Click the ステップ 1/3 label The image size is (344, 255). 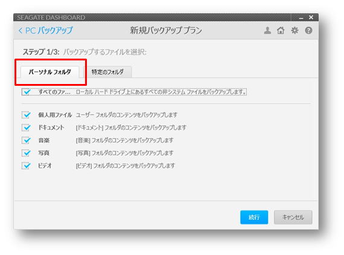coord(41,52)
